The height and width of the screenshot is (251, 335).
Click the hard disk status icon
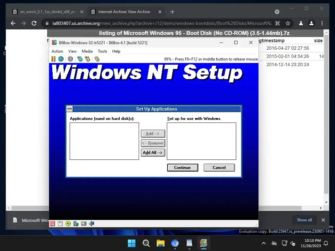click(84, 224)
